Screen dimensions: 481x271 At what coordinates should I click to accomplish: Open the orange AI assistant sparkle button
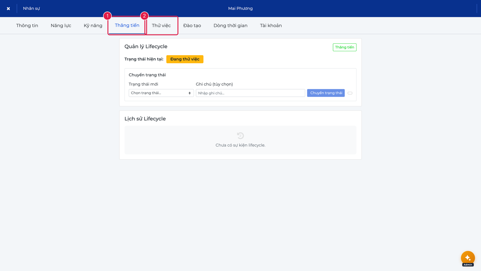pos(468,258)
